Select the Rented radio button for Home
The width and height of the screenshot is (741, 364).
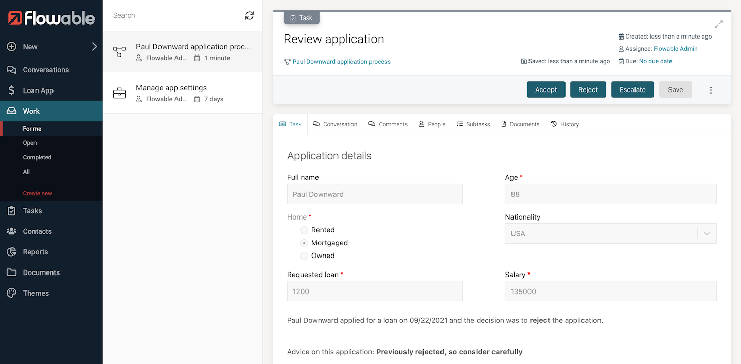[x=304, y=230]
